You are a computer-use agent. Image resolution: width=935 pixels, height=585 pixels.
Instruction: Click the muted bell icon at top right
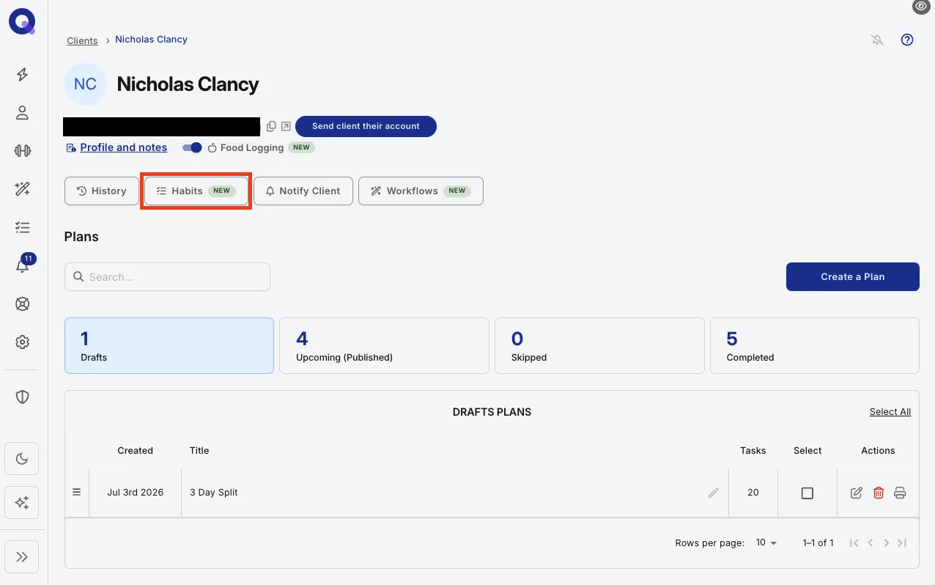click(x=877, y=40)
